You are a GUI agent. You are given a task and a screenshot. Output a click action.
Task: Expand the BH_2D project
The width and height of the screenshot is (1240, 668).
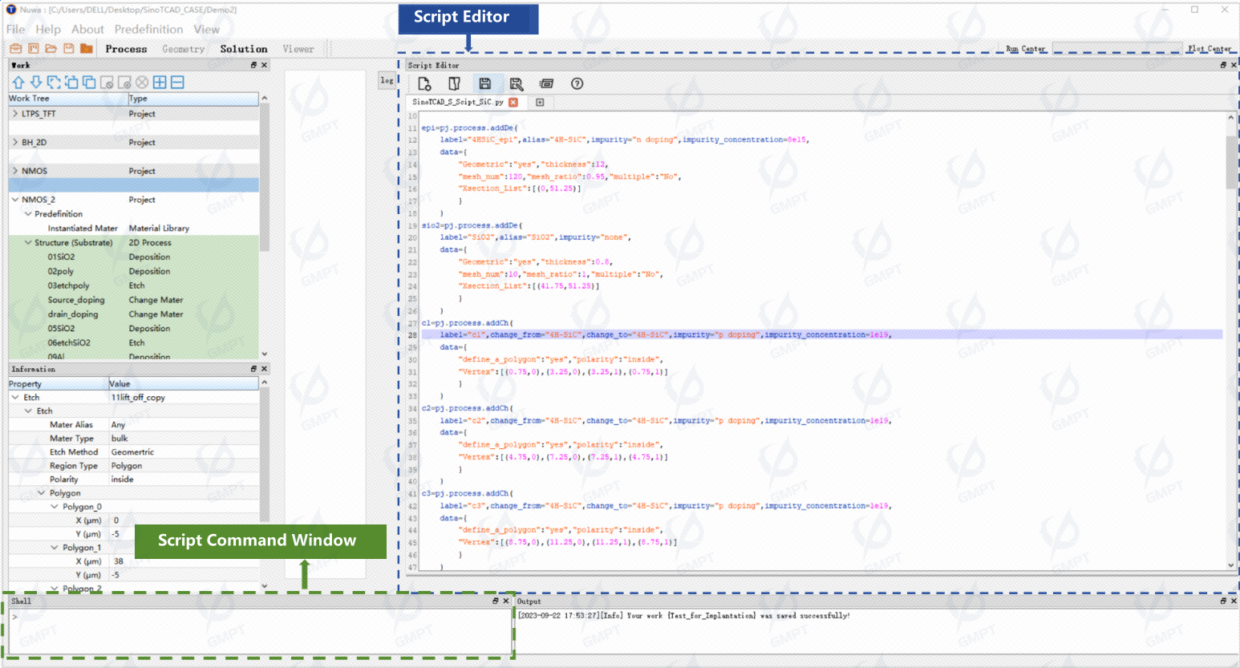pos(15,142)
